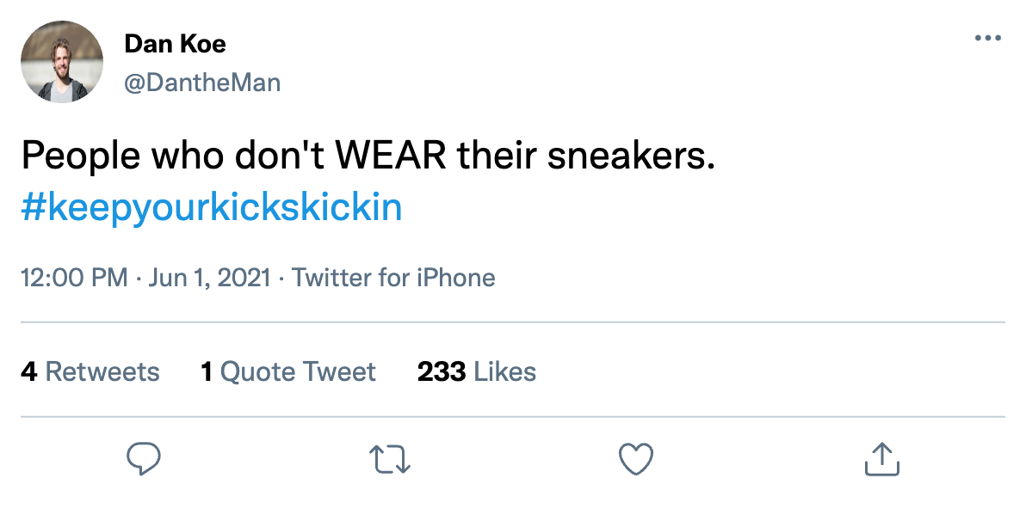
Task: View the 233 Likes list
Action: pos(477,371)
